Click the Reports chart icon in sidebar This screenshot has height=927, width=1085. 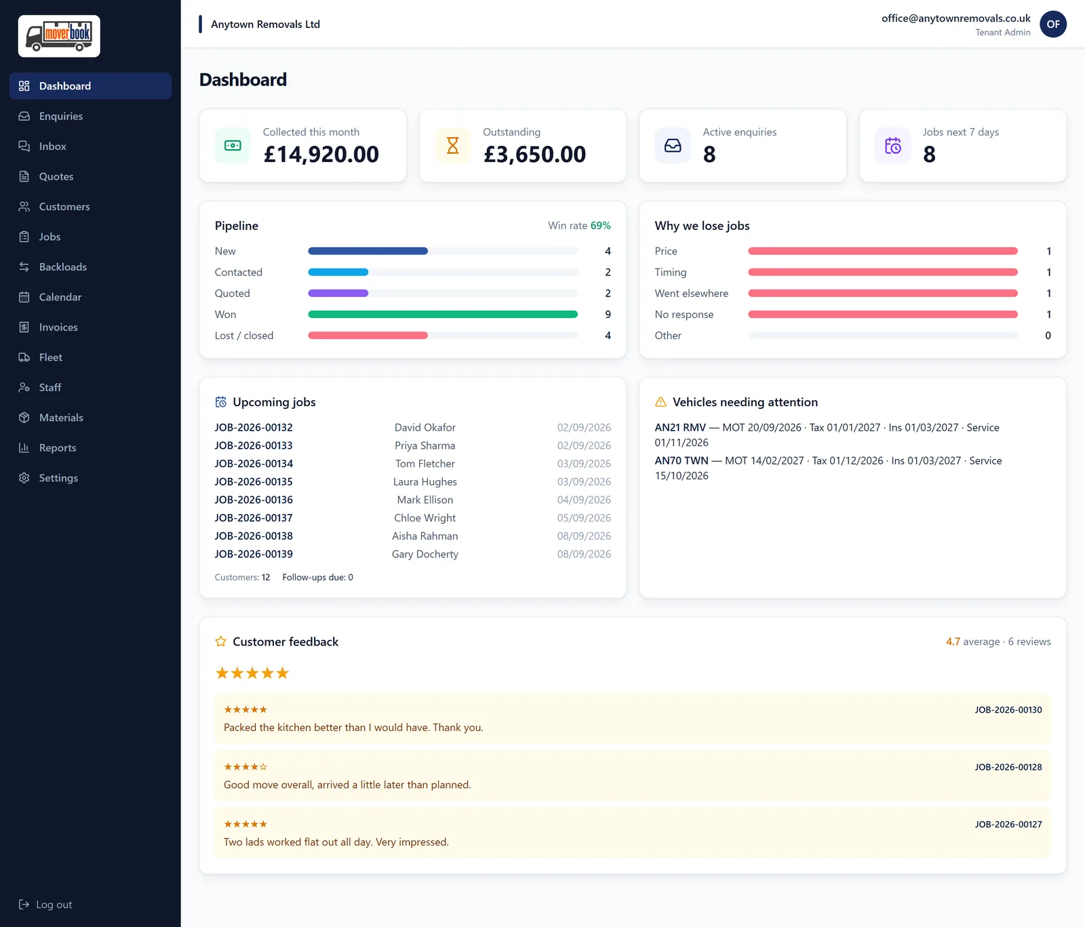point(24,448)
